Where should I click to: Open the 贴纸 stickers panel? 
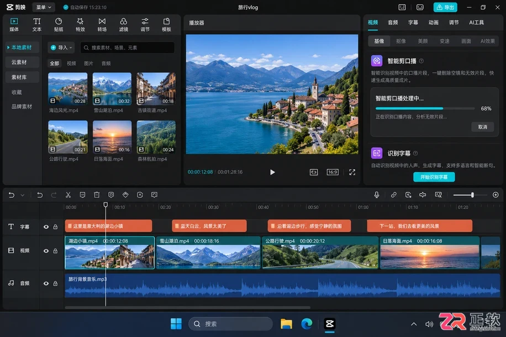(x=59, y=25)
